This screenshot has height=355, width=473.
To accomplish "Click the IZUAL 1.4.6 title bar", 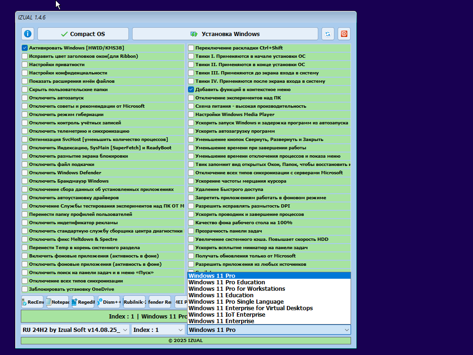I will click(x=186, y=17).
